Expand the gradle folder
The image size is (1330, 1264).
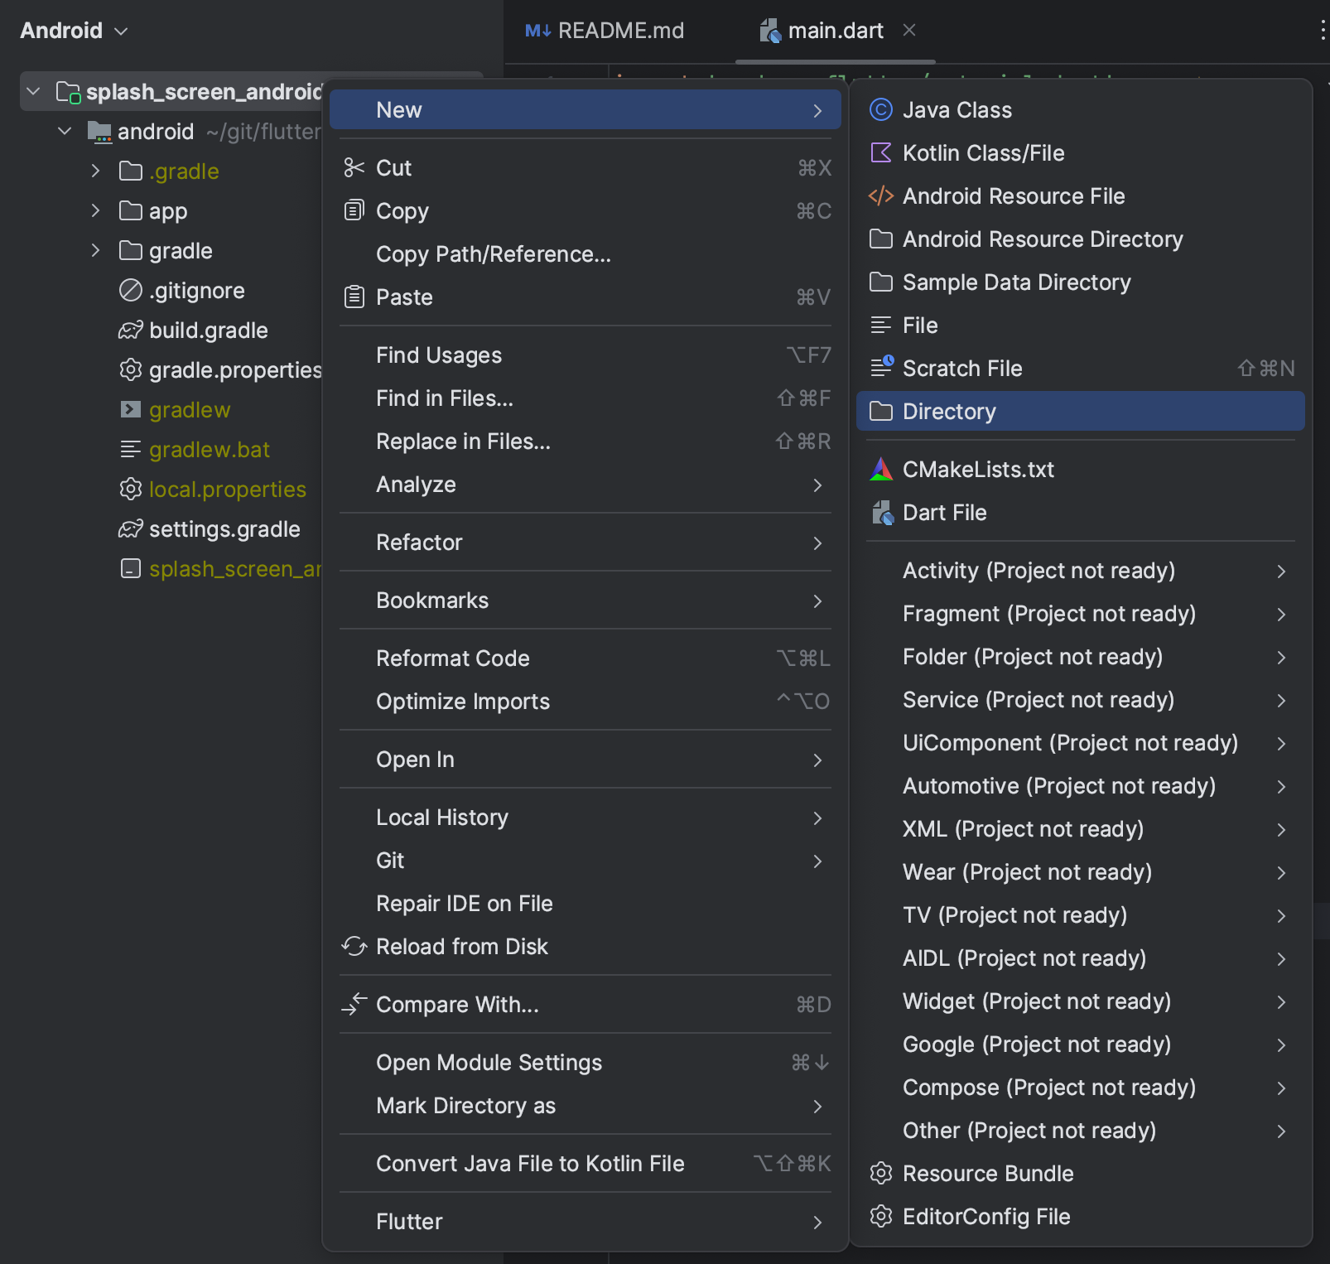pyautogui.click(x=95, y=250)
